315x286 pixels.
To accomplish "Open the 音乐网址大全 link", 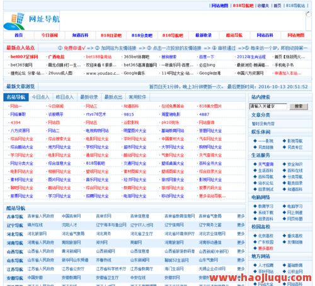I will point(97,180).
